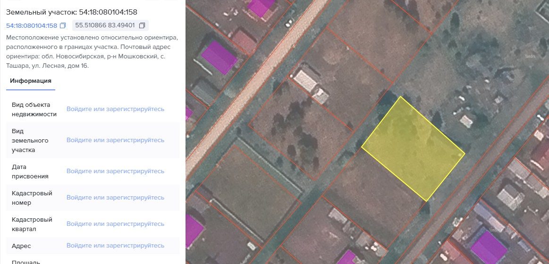Viewport: 549px width, 264px height.
Task: Click login link for Дата присвоения
Action: tap(115, 171)
